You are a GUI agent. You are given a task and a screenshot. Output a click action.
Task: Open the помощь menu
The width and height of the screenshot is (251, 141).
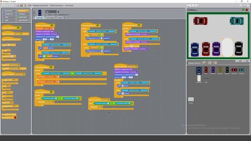[69, 5]
